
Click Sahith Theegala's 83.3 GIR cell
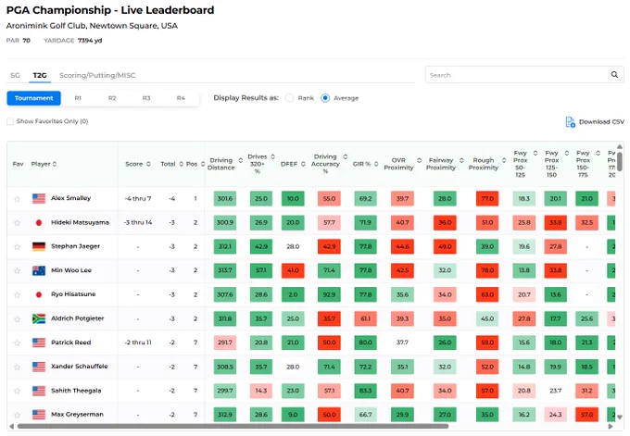coord(365,391)
